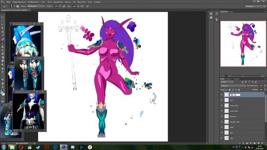Open the brush opacity slider dropdown
This screenshot has height=150, width=267.
60,6
